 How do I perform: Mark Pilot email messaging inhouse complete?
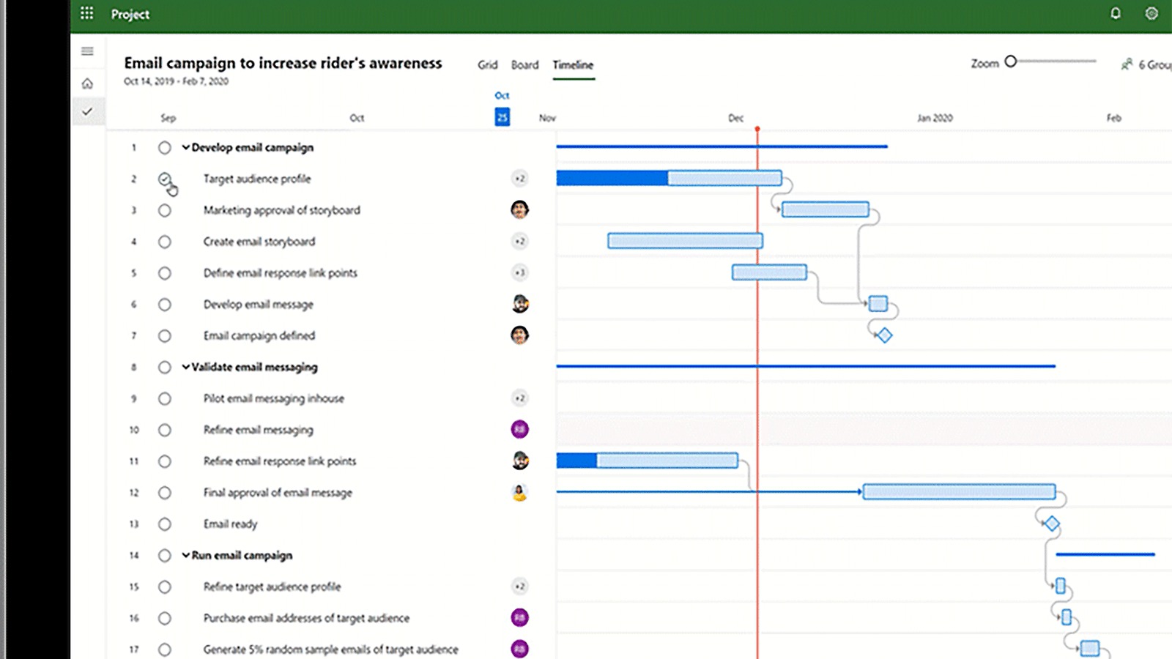pyautogui.click(x=164, y=398)
